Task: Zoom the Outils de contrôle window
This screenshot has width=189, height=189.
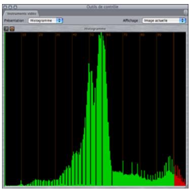Action: [15, 7]
